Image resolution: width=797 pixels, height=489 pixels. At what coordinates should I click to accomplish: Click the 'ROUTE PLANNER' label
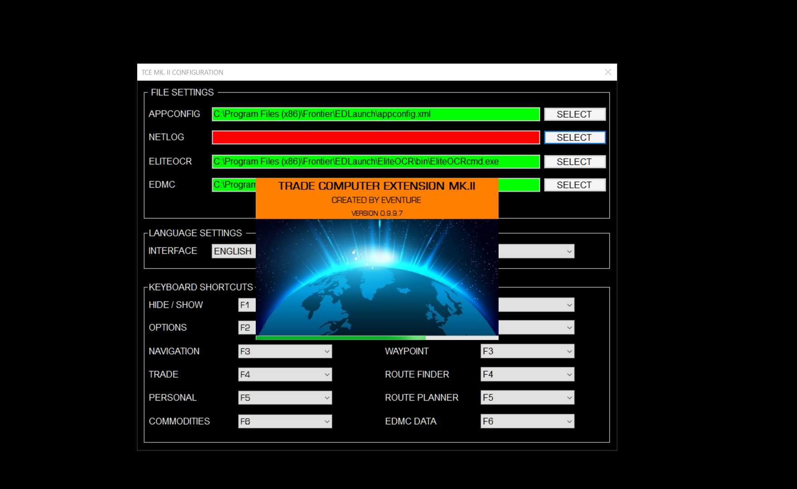point(422,398)
